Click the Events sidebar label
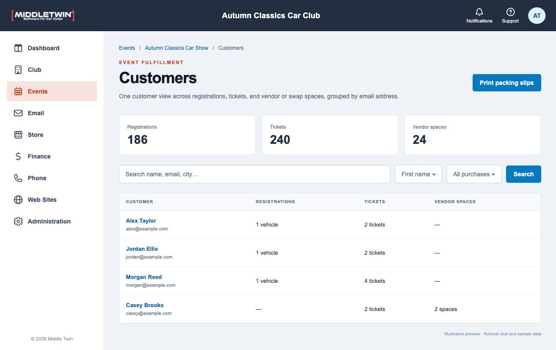The image size is (556, 350). click(x=38, y=91)
